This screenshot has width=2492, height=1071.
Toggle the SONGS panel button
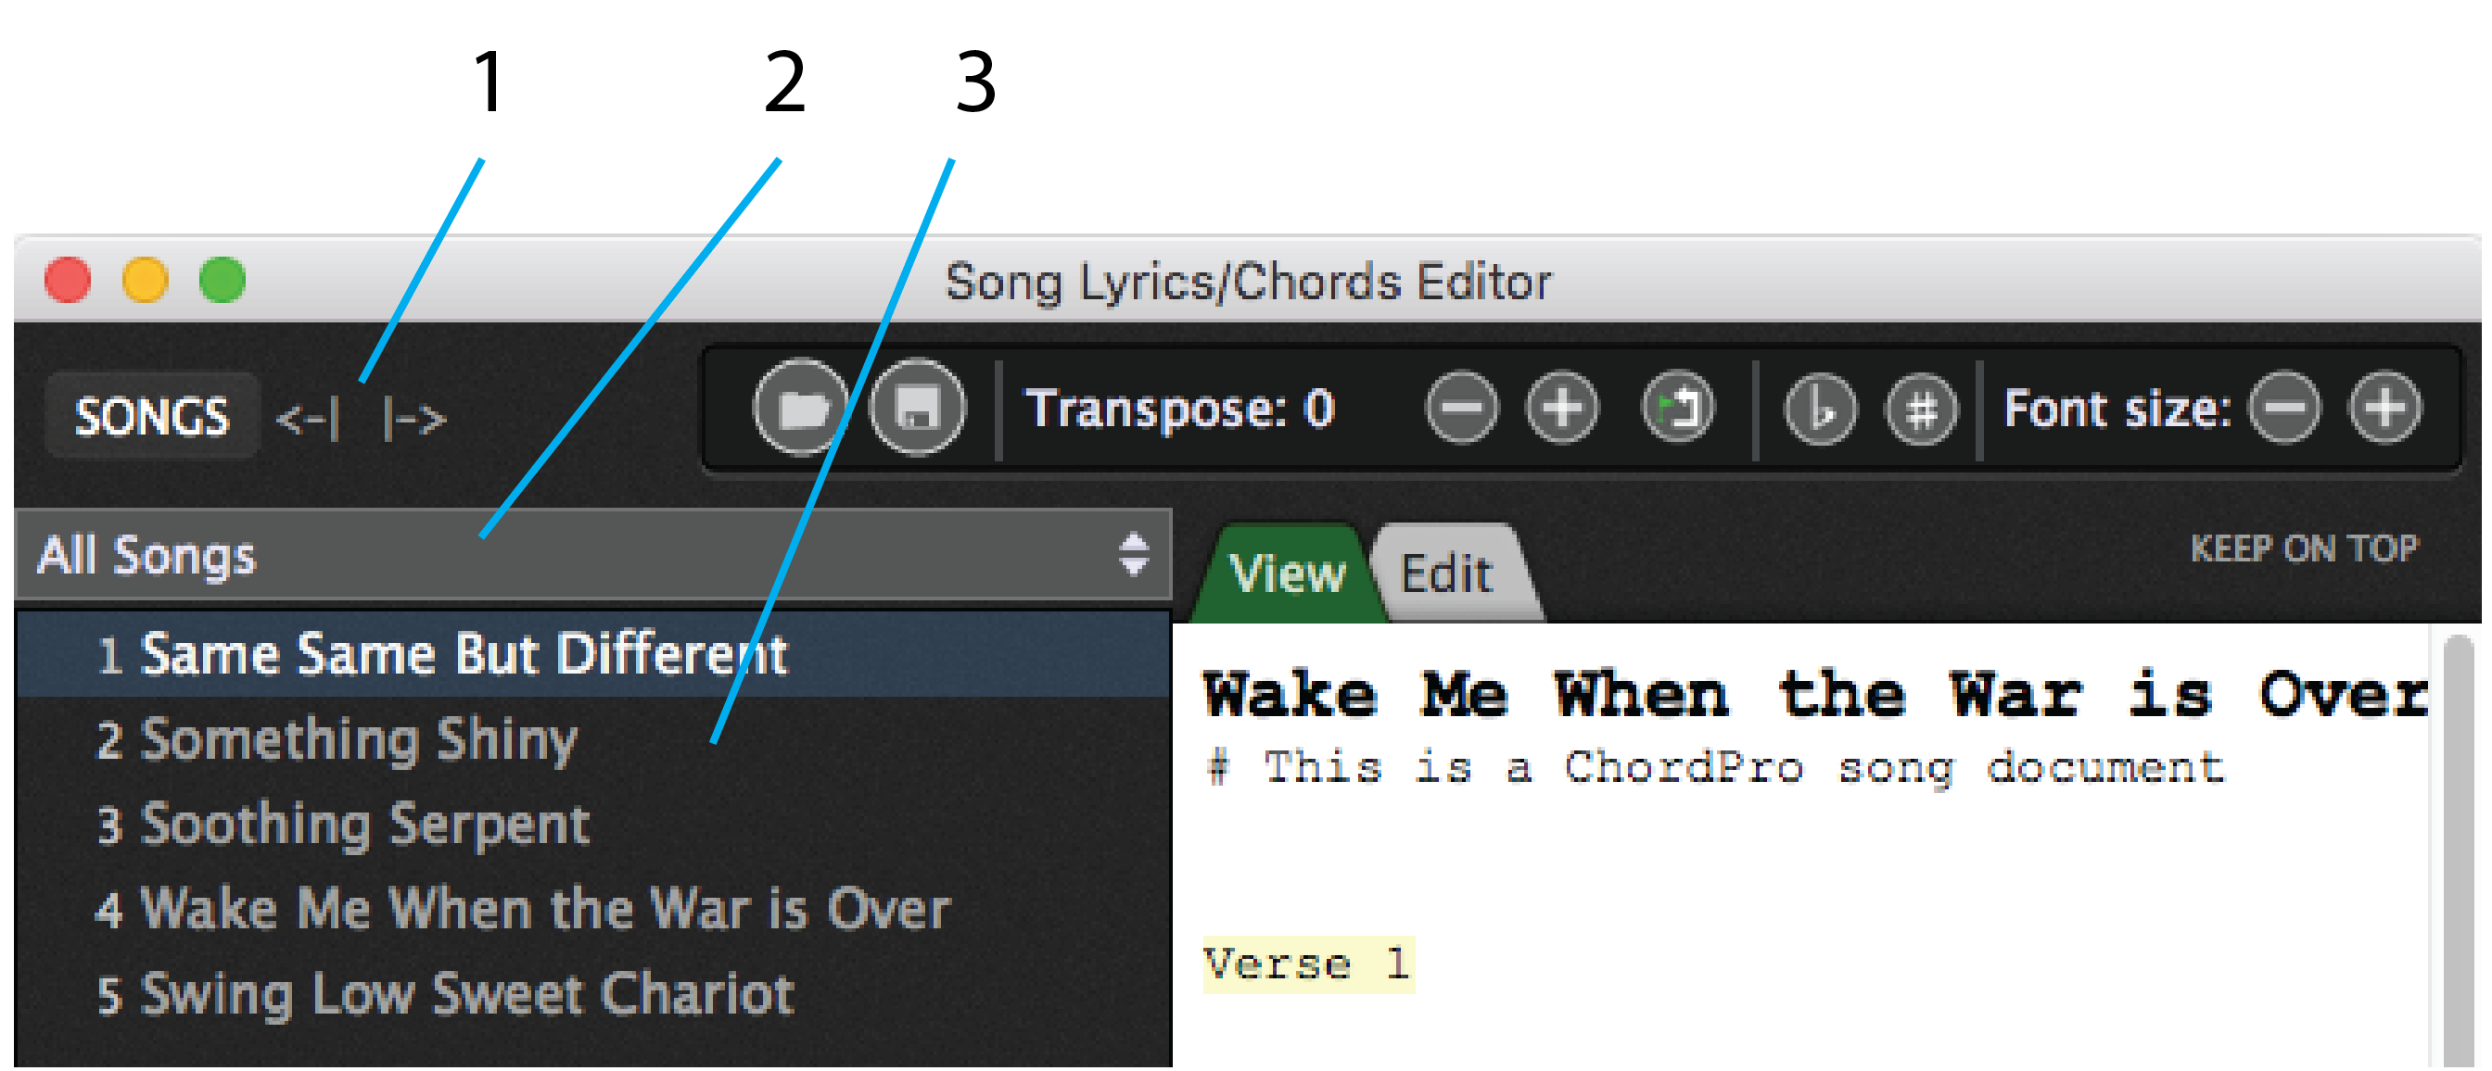152,416
